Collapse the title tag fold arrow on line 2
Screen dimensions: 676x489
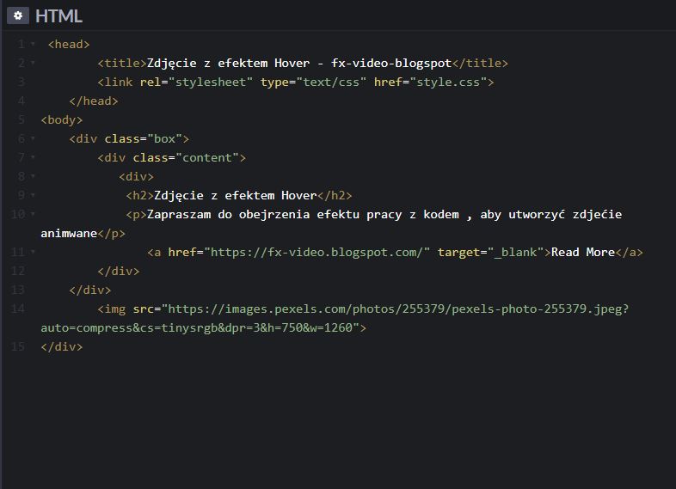[x=33, y=63]
